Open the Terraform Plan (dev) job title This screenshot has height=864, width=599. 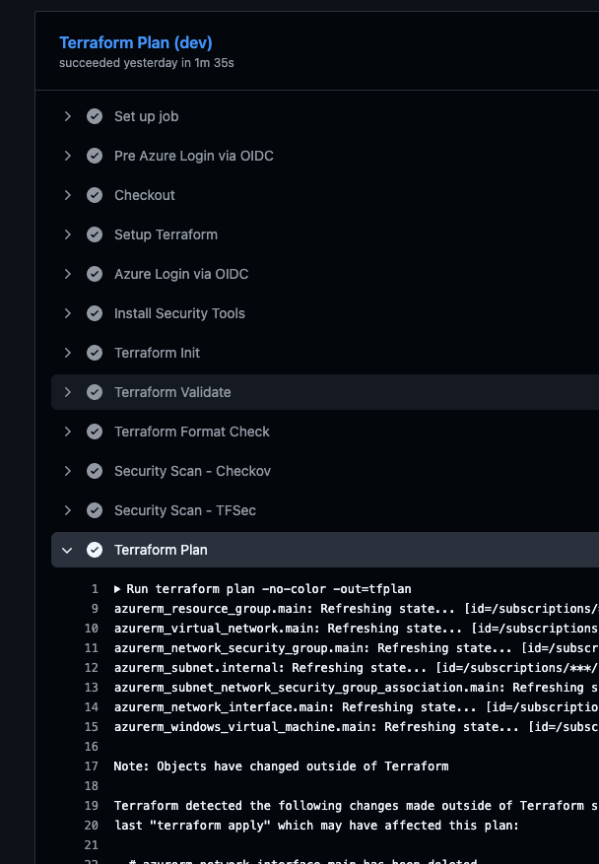[x=136, y=43]
